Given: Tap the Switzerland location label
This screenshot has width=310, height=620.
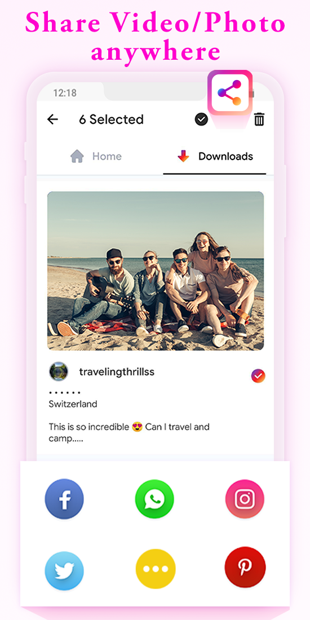Looking at the screenshot, I should [73, 404].
